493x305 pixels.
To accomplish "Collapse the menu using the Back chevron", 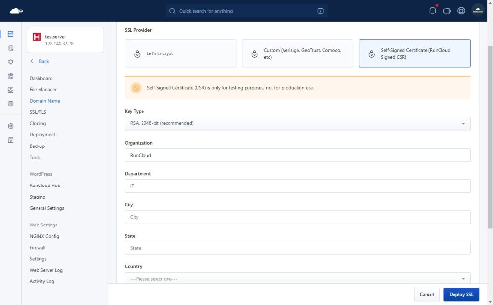I will click(33, 61).
